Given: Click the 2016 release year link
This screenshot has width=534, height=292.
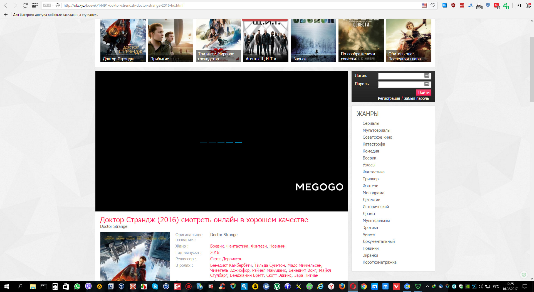Looking at the screenshot, I should (215, 253).
